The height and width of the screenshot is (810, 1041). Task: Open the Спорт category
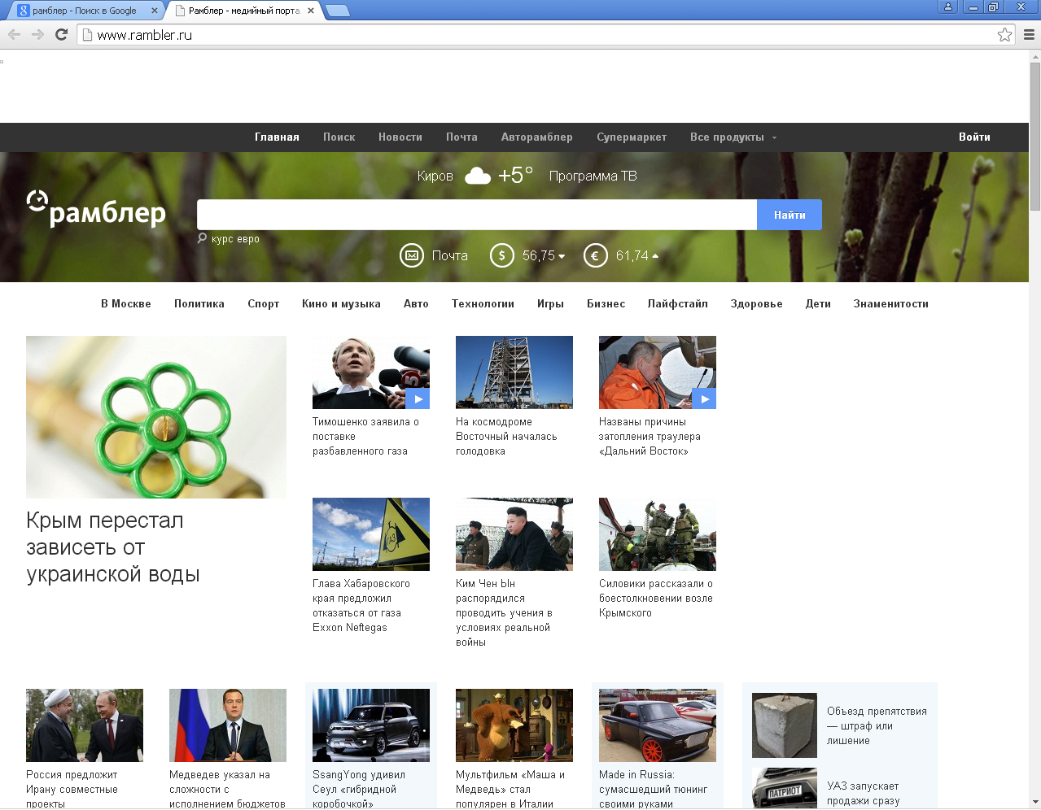pyautogui.click(x=264, y=303)
